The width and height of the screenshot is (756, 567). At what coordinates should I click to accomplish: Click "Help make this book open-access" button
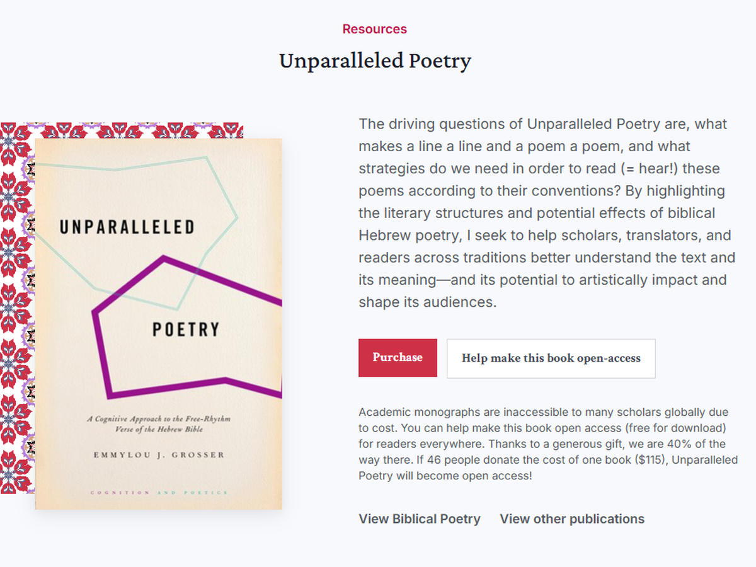click(551, 358)
